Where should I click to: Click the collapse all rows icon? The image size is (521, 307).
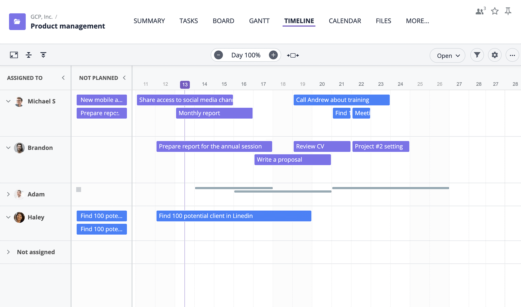pos(29,55)
